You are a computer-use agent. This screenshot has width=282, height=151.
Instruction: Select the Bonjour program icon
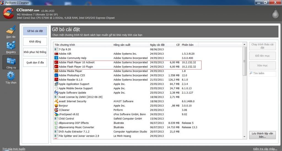point(56,106)
